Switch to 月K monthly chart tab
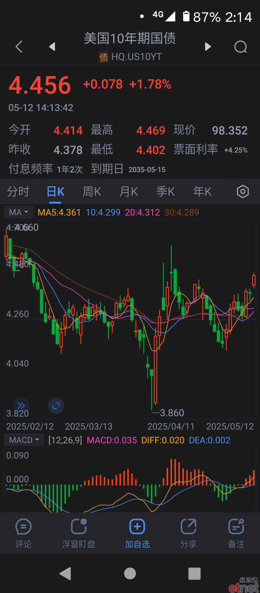The width and height of the screenshot is (260, 593). point(129,191)
